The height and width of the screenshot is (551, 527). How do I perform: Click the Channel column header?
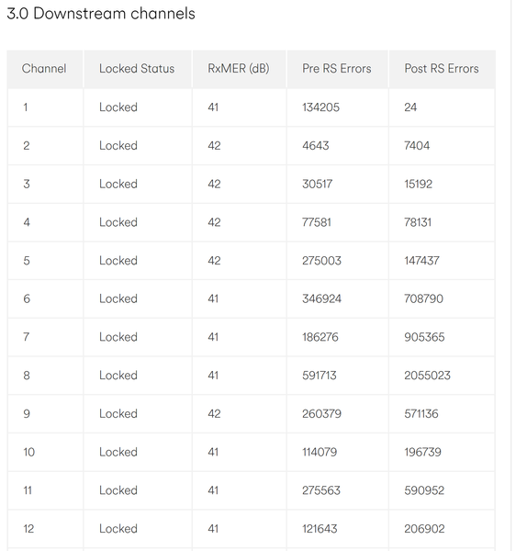44,69
